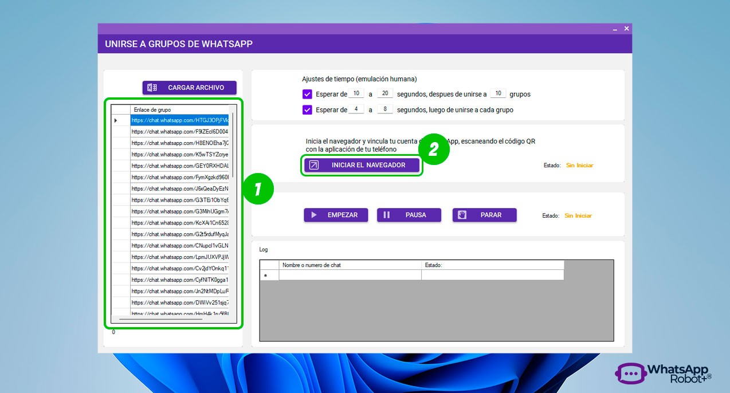Screen dimensions: 730x393
Task: Click the new-row asterisk header in log
Action: [269, 275]
